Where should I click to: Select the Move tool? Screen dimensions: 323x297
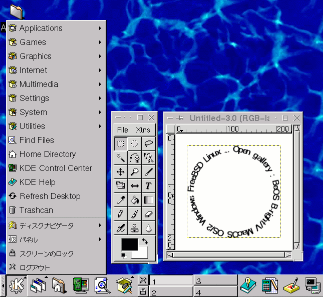pyautogui.click(x=121, y=171)
